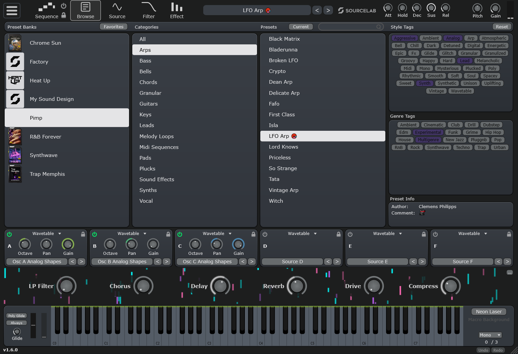Go to the next preset with right arrow
The height and width of the screenshot is (354, 518).
click(328, 10)
